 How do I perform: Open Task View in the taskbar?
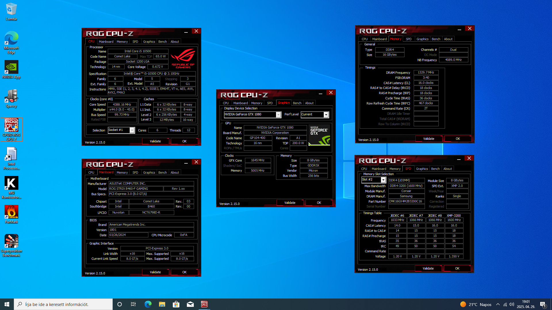[133, 304]
